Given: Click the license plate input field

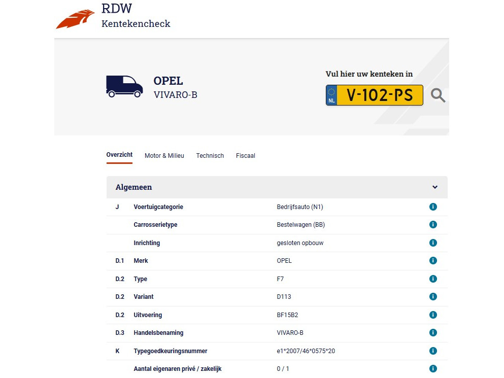Looking at the screenshot, I should [379, 95].
